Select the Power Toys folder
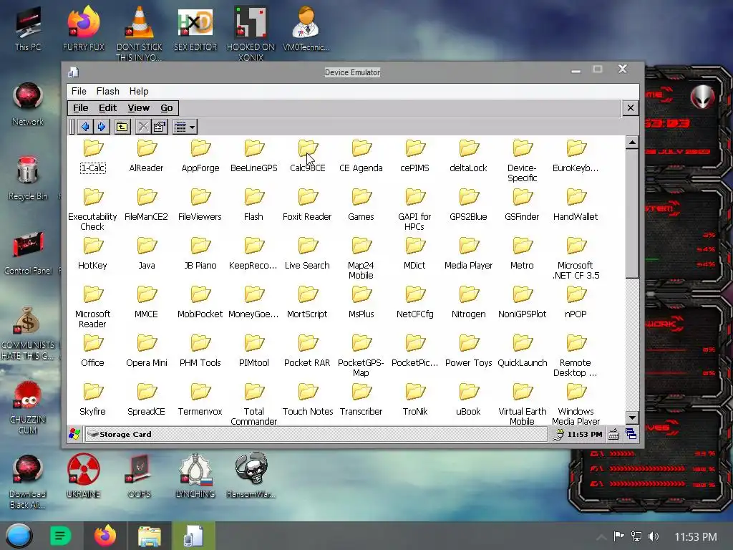Screen dimensions: 733x550 [x=468, y=352]
